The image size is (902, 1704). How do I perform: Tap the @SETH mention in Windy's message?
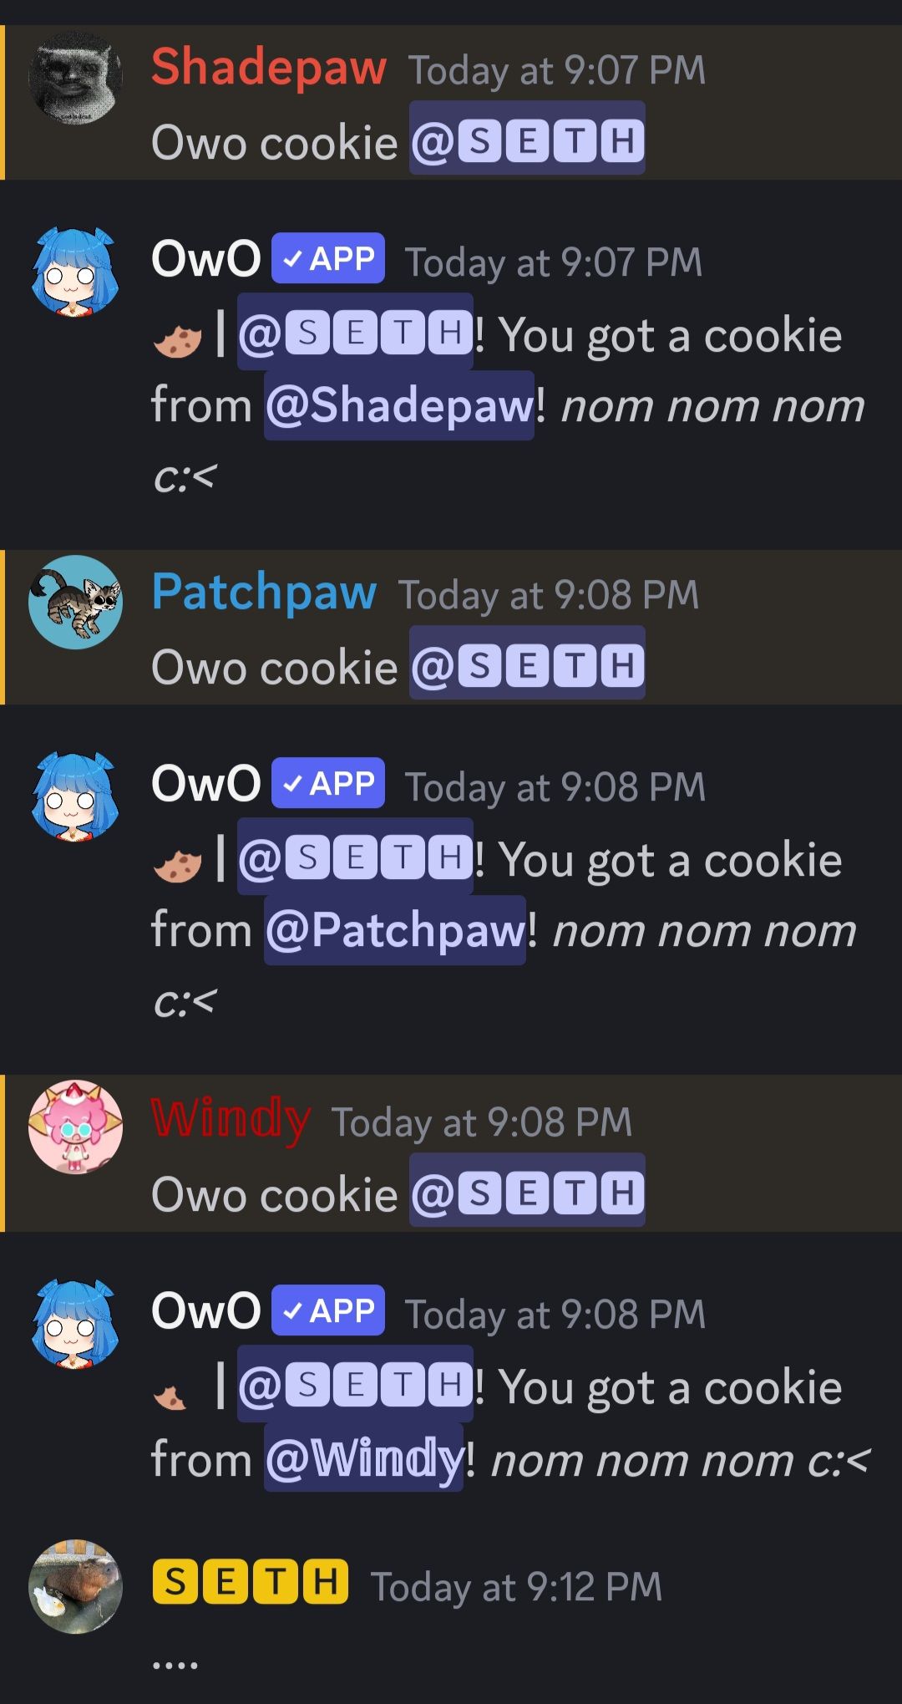(x=527, y=1190)
